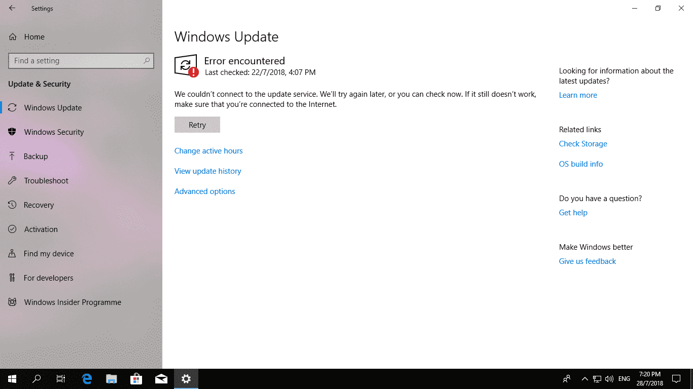Select the Windows Insider Programme icon
The width and height of the screenshot is (693, 389).
[x=13, y=302]
